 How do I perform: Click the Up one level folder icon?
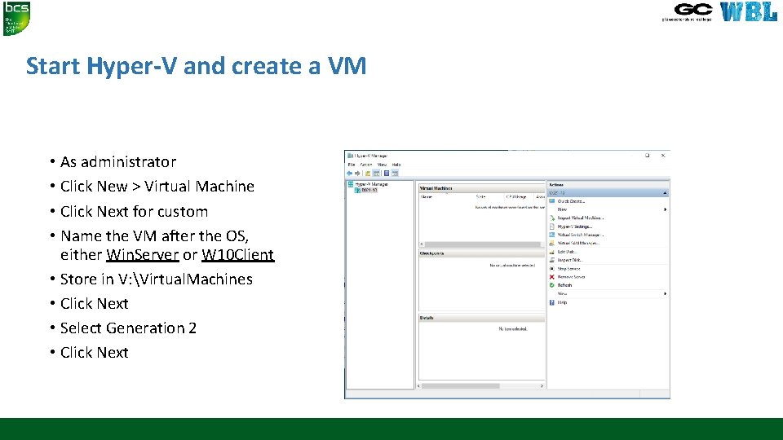coord(368,173)
